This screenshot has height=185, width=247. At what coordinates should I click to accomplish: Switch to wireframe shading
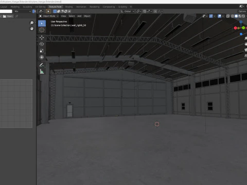point(233,16)
